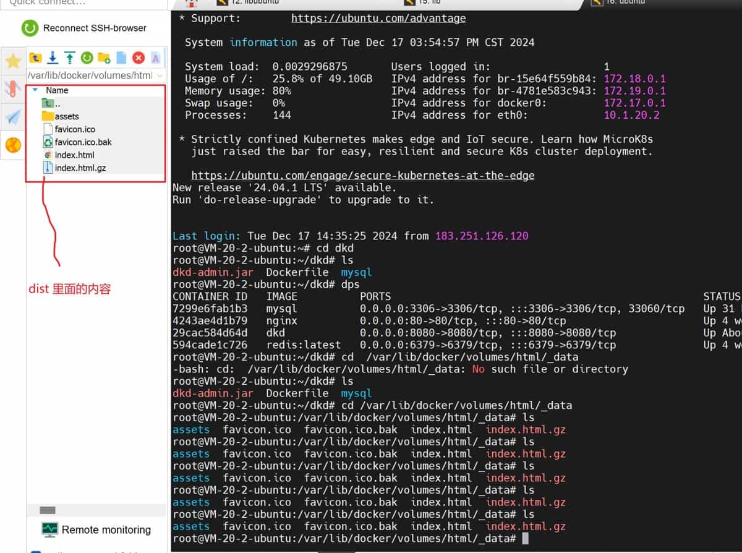The height and width of the screenshot is (553, 742).
Task: Click the /var/lib/docker/volumes/html path field
Action: (90, 75)
